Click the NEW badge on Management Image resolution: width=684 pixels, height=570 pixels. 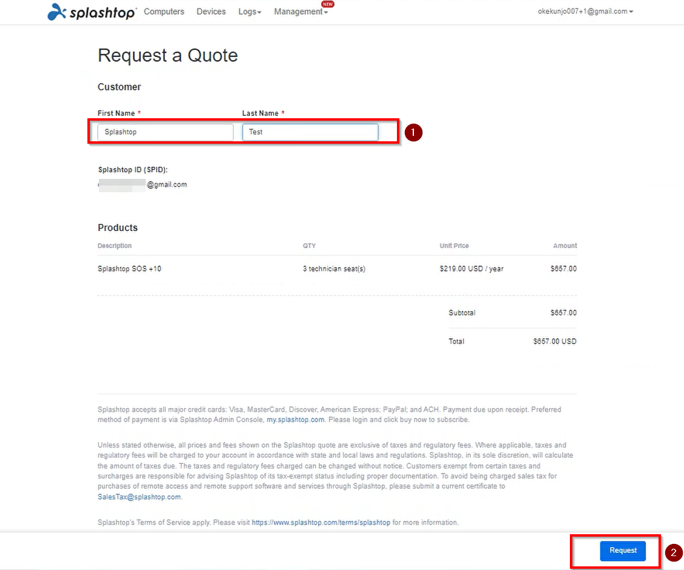(328, 4)
